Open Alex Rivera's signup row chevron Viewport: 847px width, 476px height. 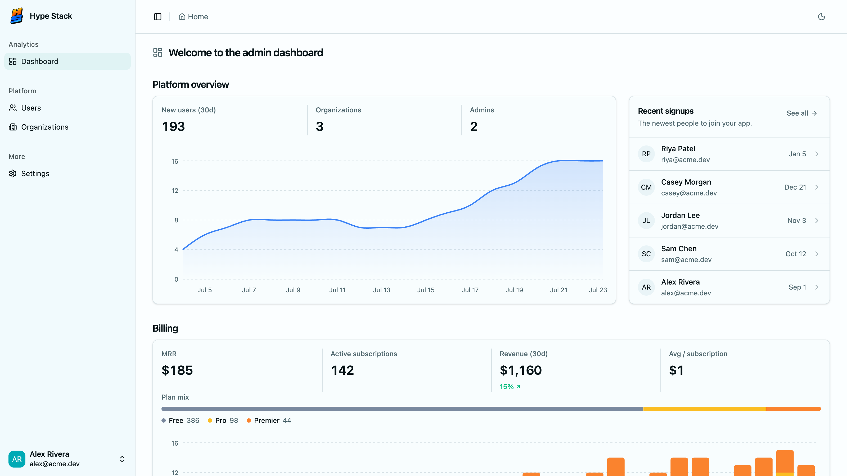point(817,287)
